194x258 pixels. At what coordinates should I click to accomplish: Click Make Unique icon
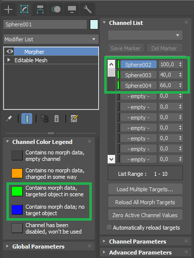pos(45,119)
